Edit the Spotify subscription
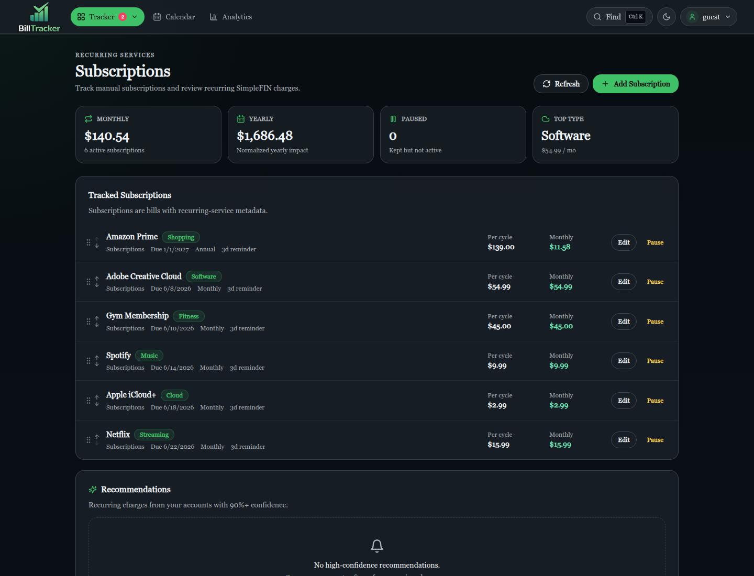The image size is (754, 576). click(x=624, y=361)
